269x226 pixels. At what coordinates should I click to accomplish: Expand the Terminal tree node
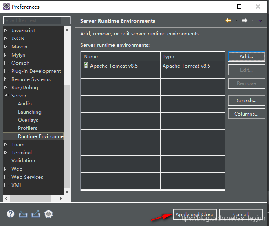(5, 152)
